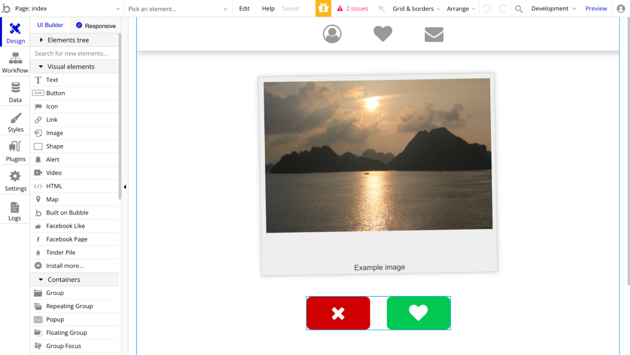Collapse the left panel arrow
This screenshot has height=355, width=630.
pos(125,187)
